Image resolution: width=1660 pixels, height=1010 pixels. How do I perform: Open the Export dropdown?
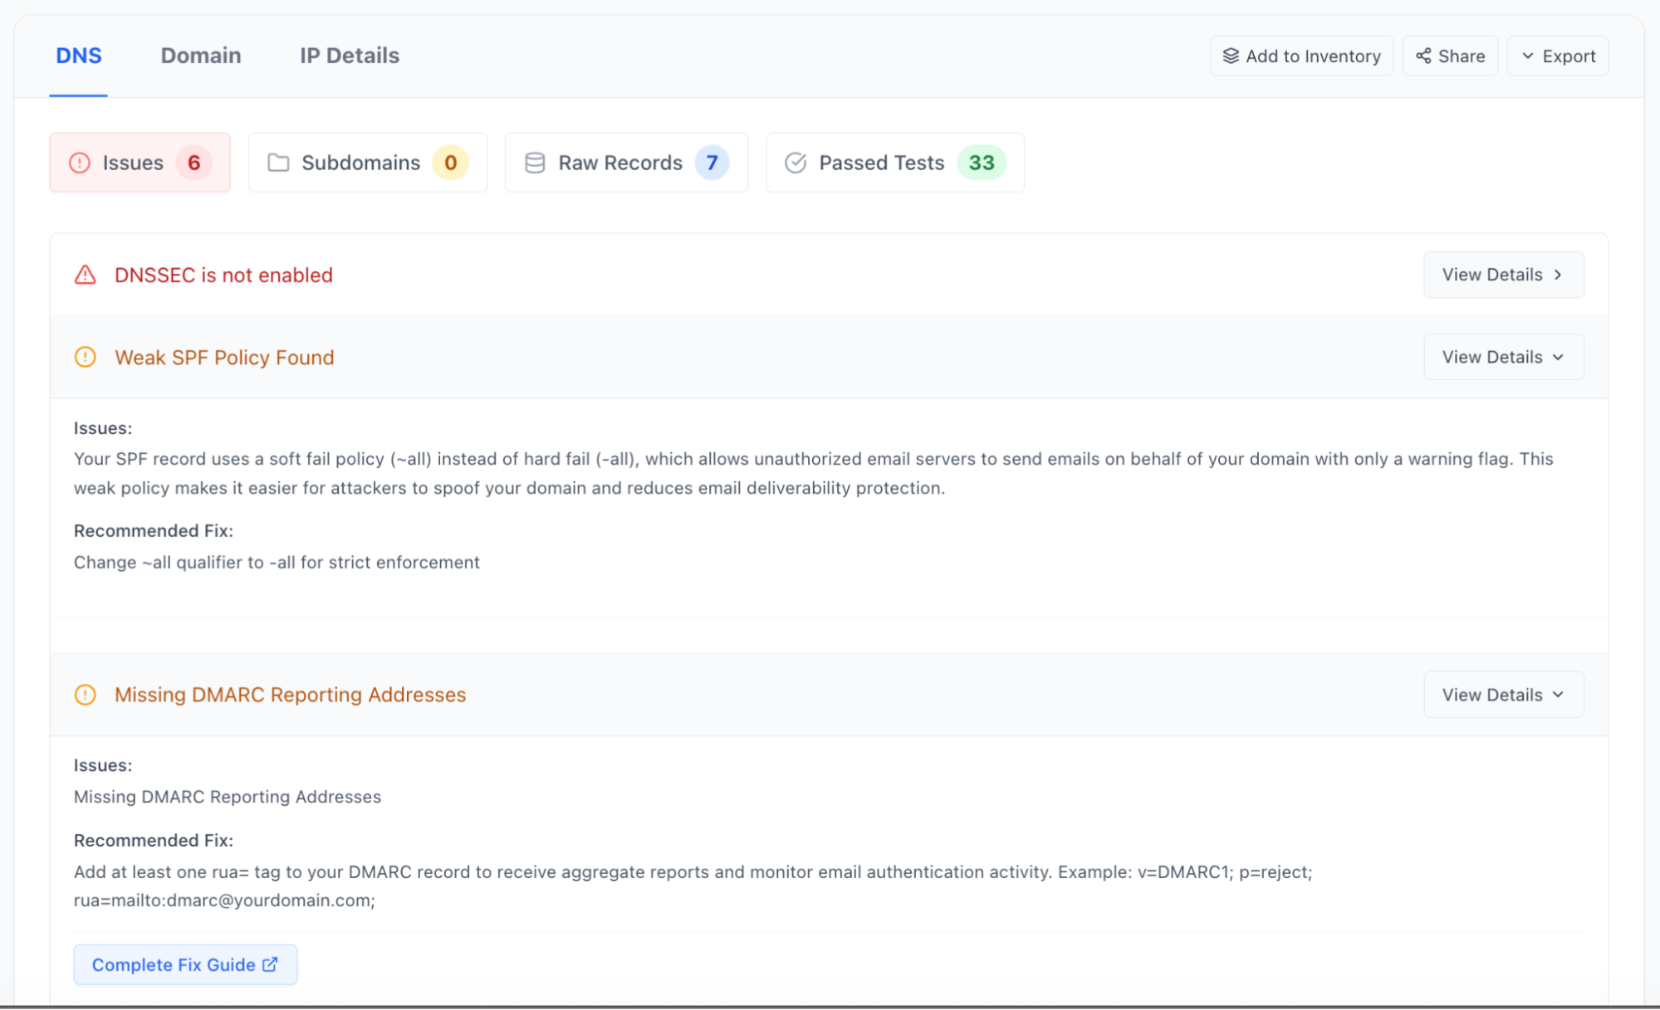tap(1558, 56)
